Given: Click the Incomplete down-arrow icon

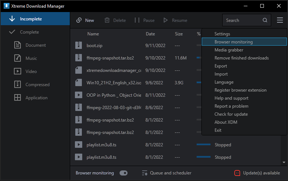Looking at the screenshot, I should [x=12, y=19].
